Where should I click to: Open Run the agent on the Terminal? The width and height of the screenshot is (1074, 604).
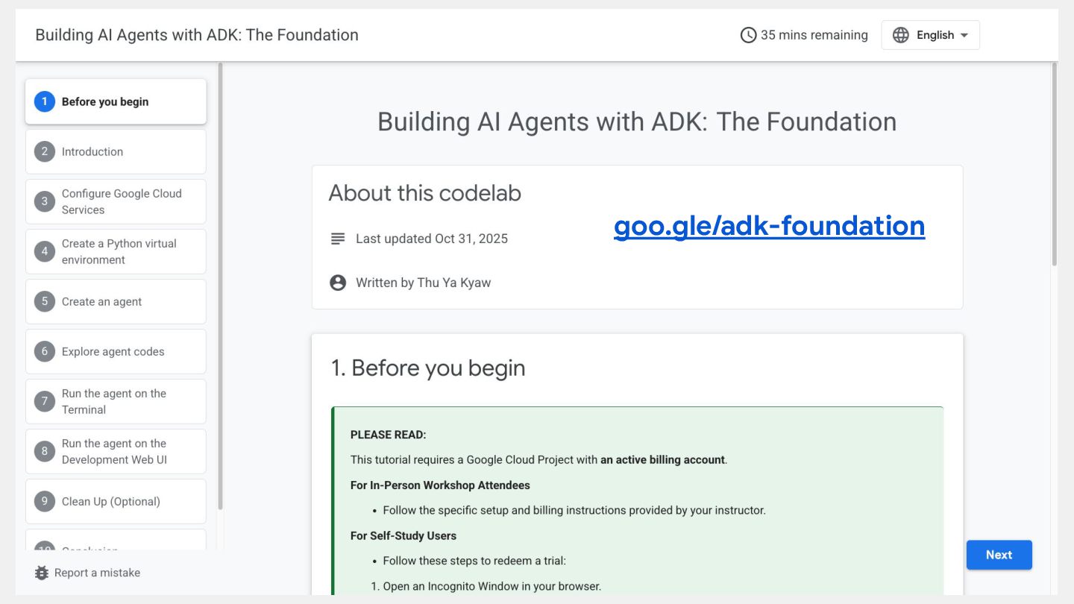click(x=116, y=401)
